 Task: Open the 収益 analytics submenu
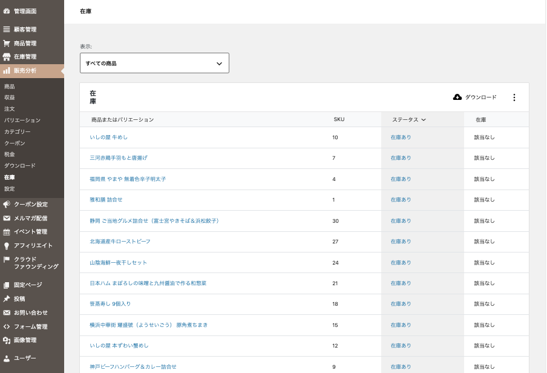pyautogui.click(x=10, y=97)
